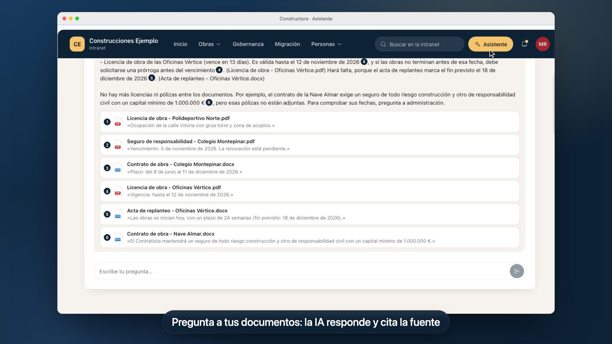Open the MR user avatar menu
Screen dimensions: 612x344
543,44
